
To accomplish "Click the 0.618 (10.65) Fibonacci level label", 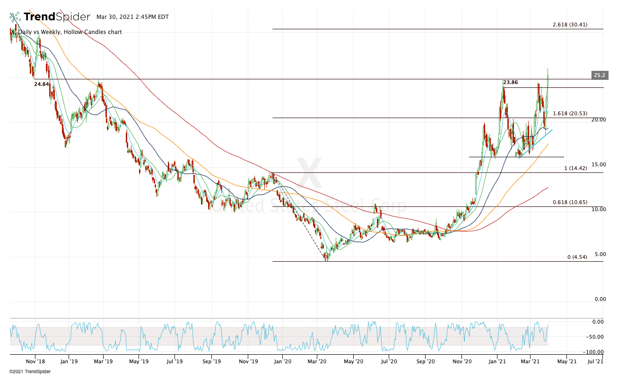I will click(570, 202).
